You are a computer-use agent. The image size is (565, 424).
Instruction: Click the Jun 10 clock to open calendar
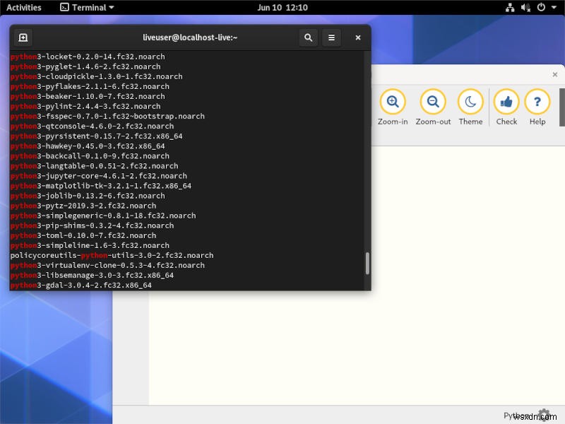coord(282,8)
